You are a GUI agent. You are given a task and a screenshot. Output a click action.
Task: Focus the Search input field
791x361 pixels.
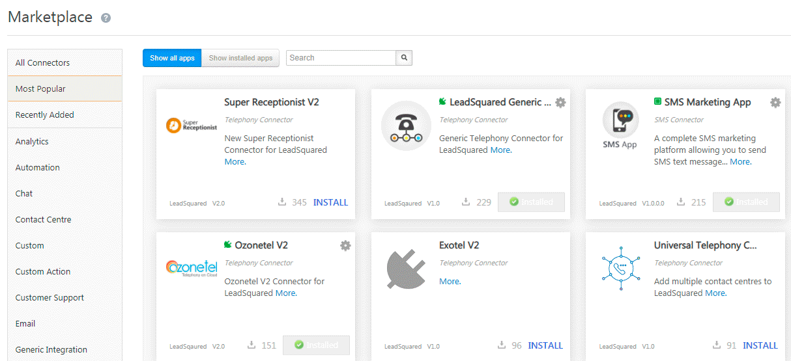point(341,58)
